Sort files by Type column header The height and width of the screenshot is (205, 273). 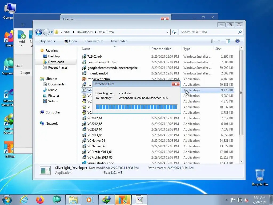click(x=198, y=49)
